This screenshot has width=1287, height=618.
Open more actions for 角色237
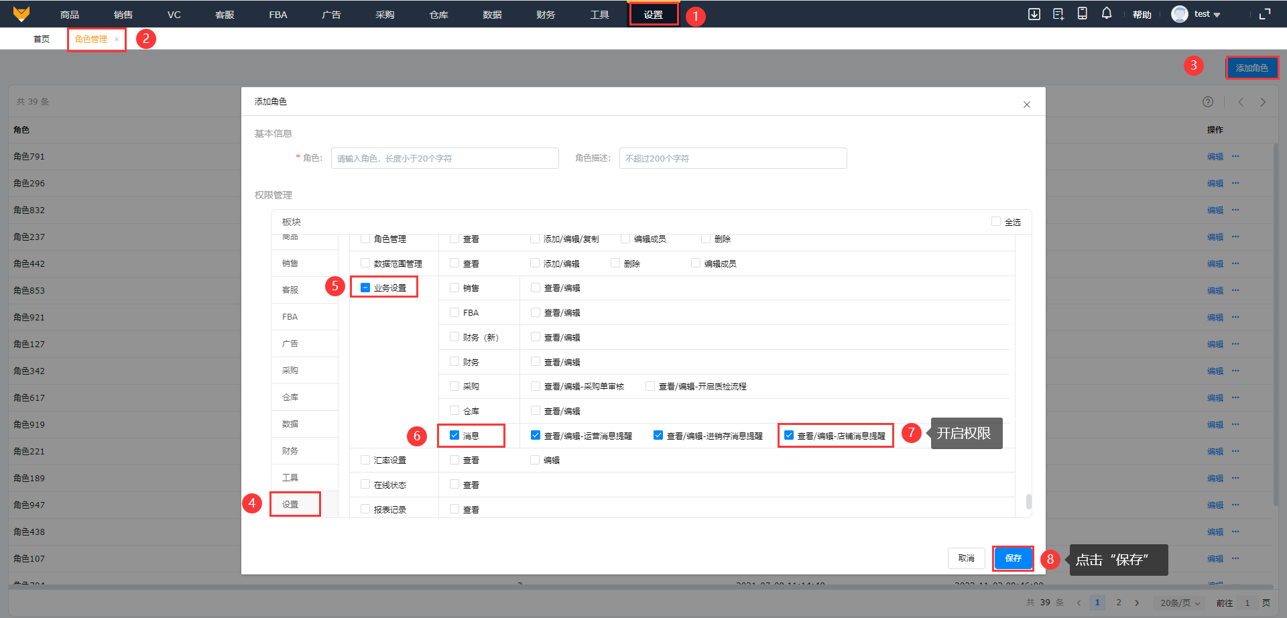(x=1235, y=237)
